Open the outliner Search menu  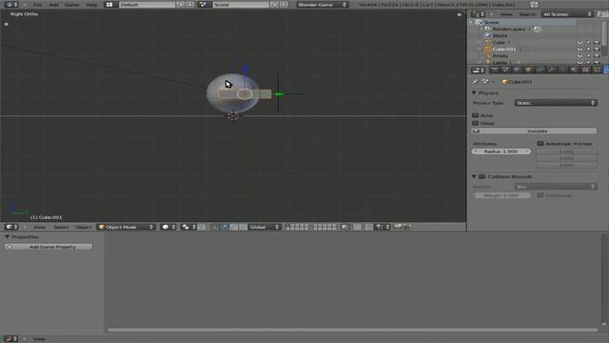click(527, 14)
